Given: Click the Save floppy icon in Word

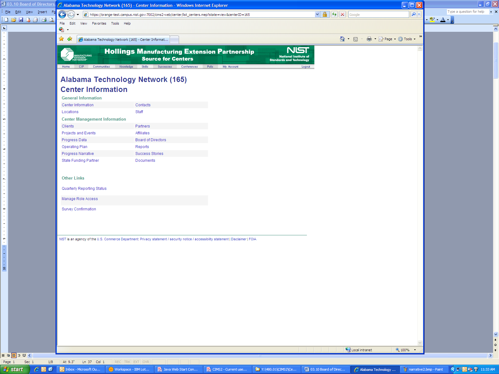Looking at the screenshot, I should point(21,20).
